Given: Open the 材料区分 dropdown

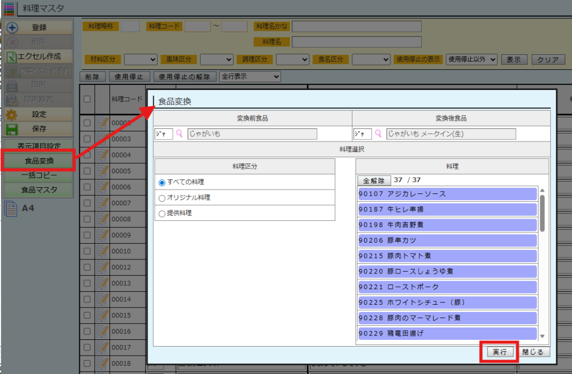Looking at the screenshot, I should coord(141,59).
